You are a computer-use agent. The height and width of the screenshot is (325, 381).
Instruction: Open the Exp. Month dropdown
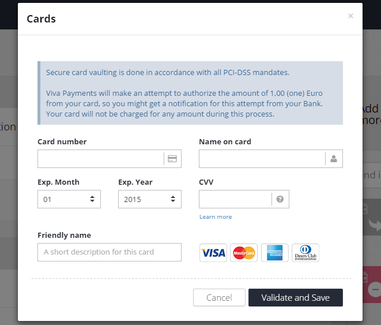69,199
